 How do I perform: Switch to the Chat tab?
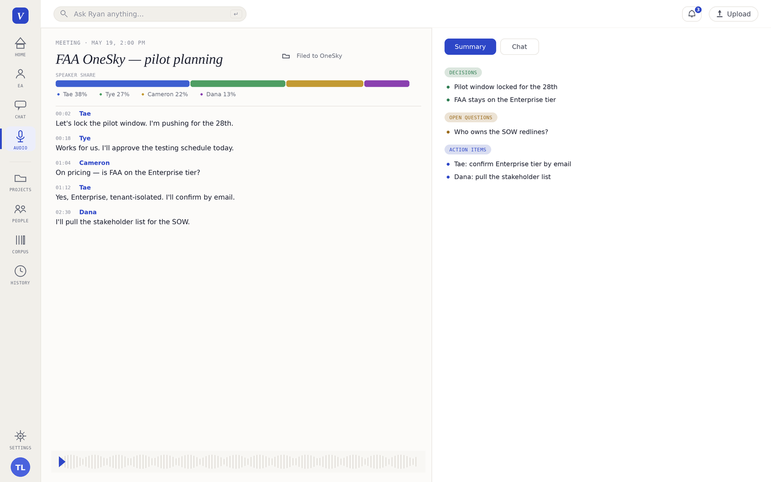(x=519, y=47)
